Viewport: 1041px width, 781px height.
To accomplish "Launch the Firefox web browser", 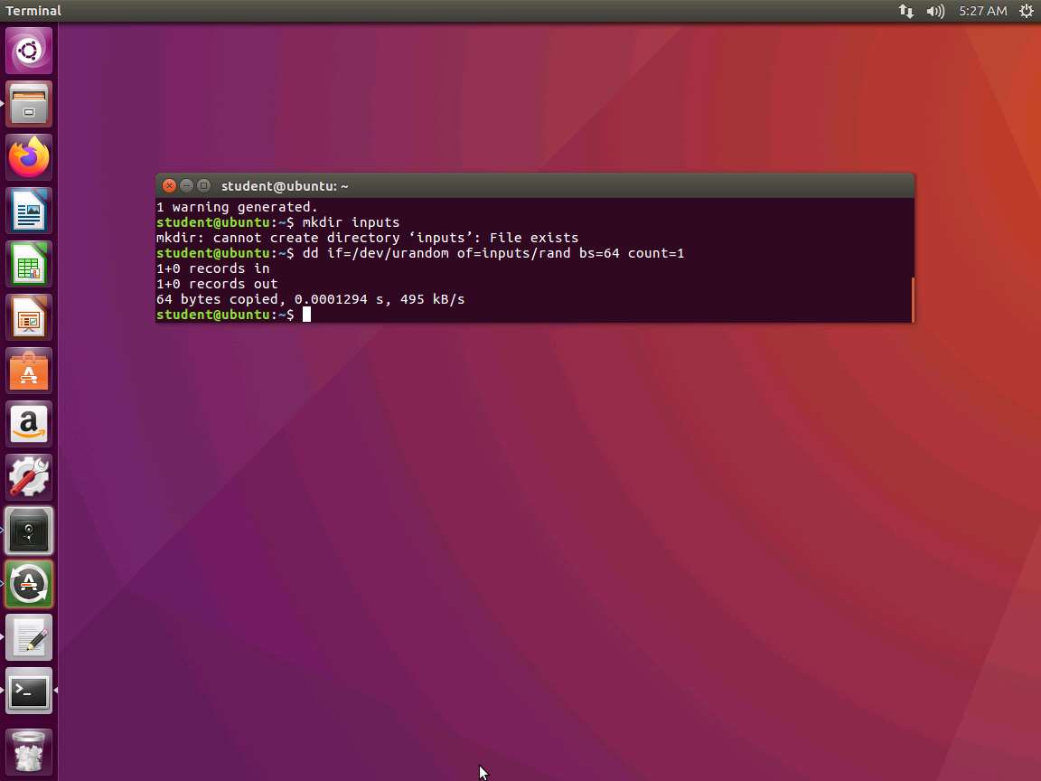I will pos(29,157).
